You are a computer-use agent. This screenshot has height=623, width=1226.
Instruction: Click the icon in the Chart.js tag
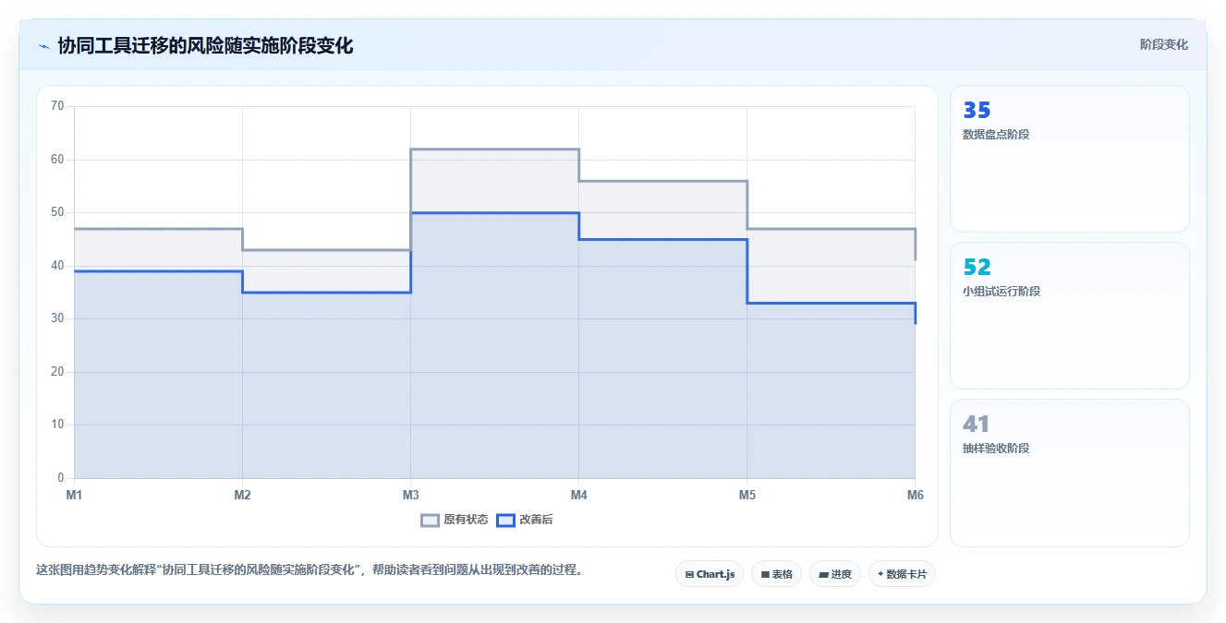click(689, 574)
